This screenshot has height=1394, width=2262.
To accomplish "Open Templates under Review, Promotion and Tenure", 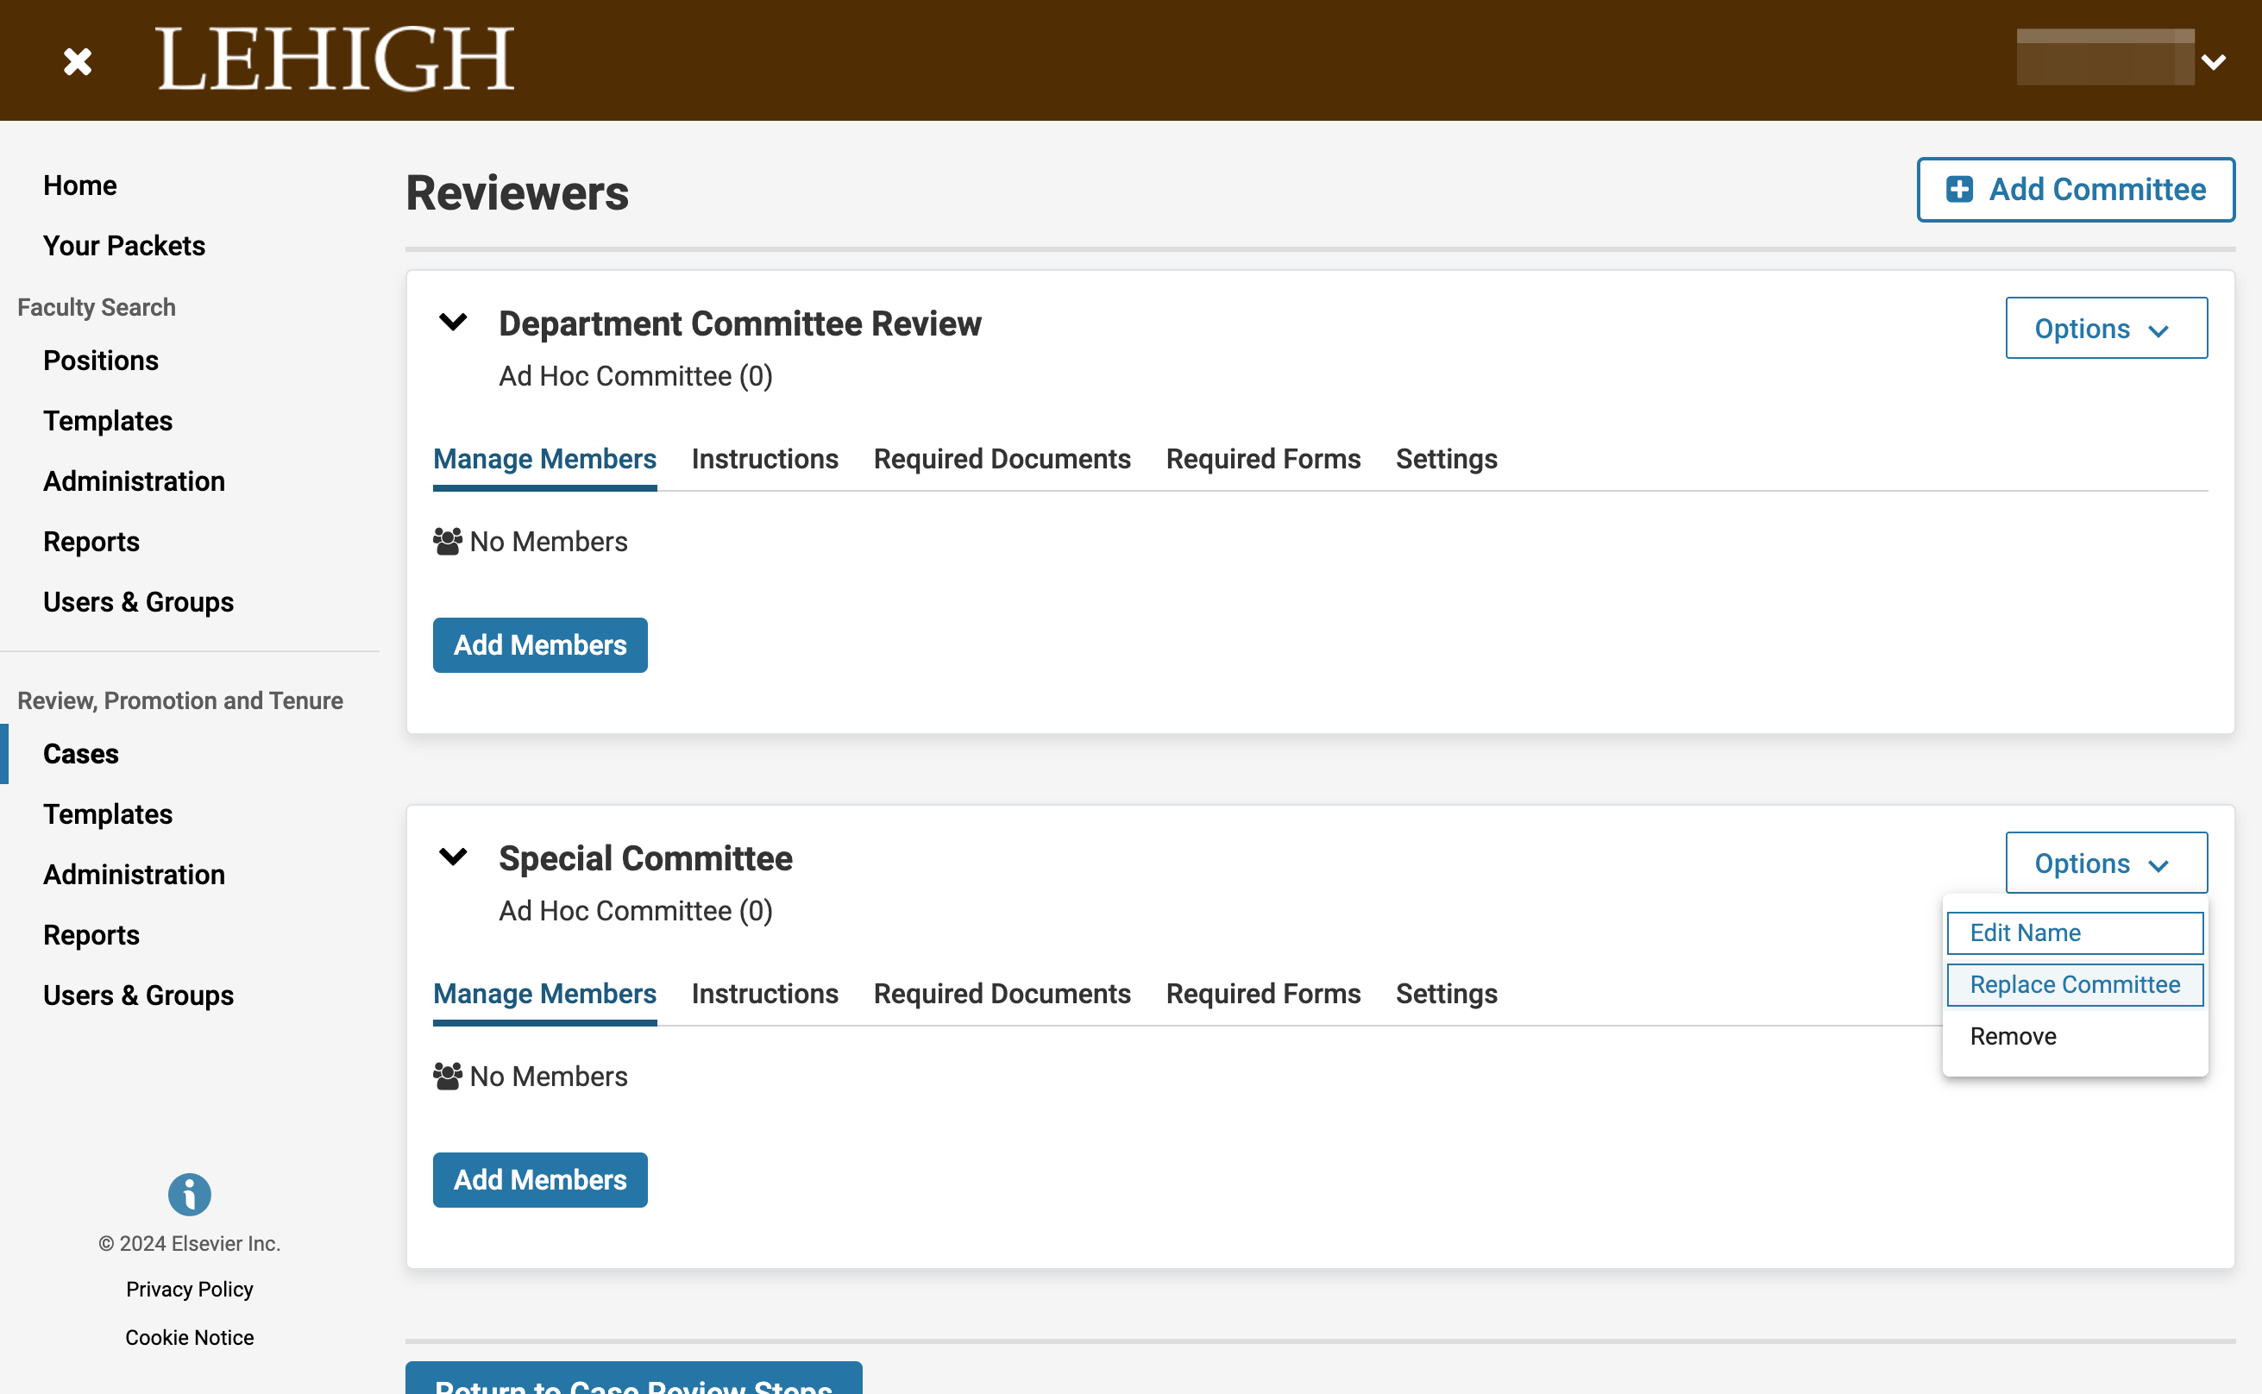I will click(x=107, y=815).
